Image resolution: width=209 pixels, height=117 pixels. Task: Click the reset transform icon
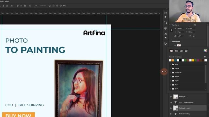coord(195,25)
